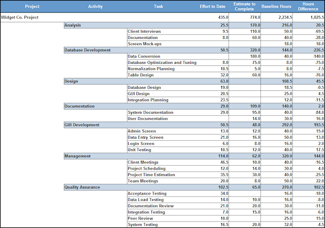
Task: Click Quality Assurance Baseline Hours 270.0
Action: click(287, 187)
